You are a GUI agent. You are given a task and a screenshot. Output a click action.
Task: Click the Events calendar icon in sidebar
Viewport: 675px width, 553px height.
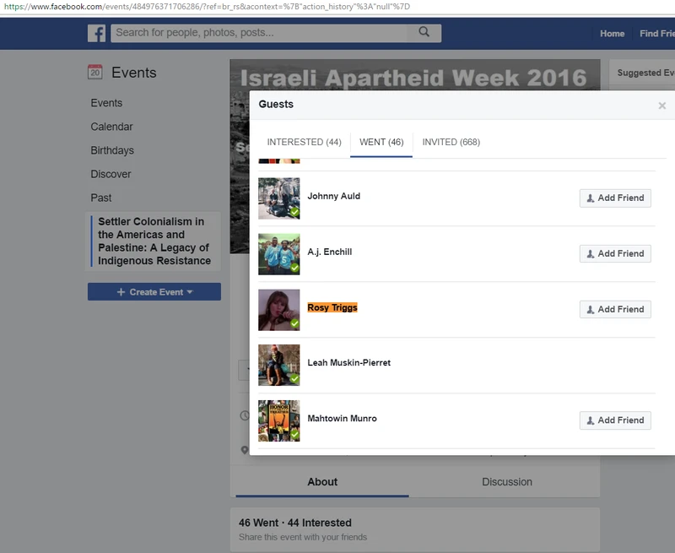[94, 72]
